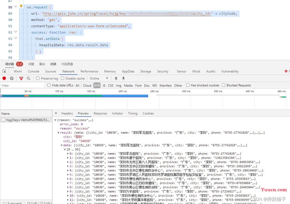
Task: Collapse the code fold on line 93
Action: [16, 38]
